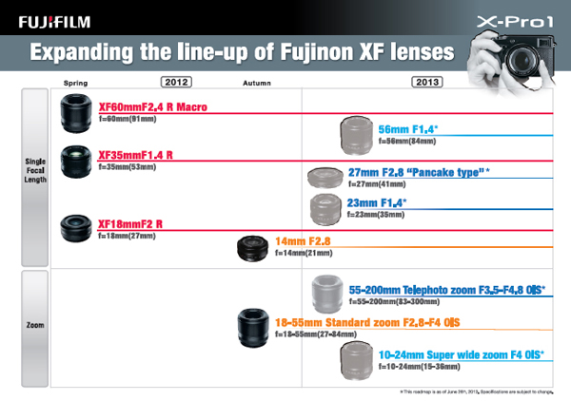Select the 2012 year label

pos(176,82)
